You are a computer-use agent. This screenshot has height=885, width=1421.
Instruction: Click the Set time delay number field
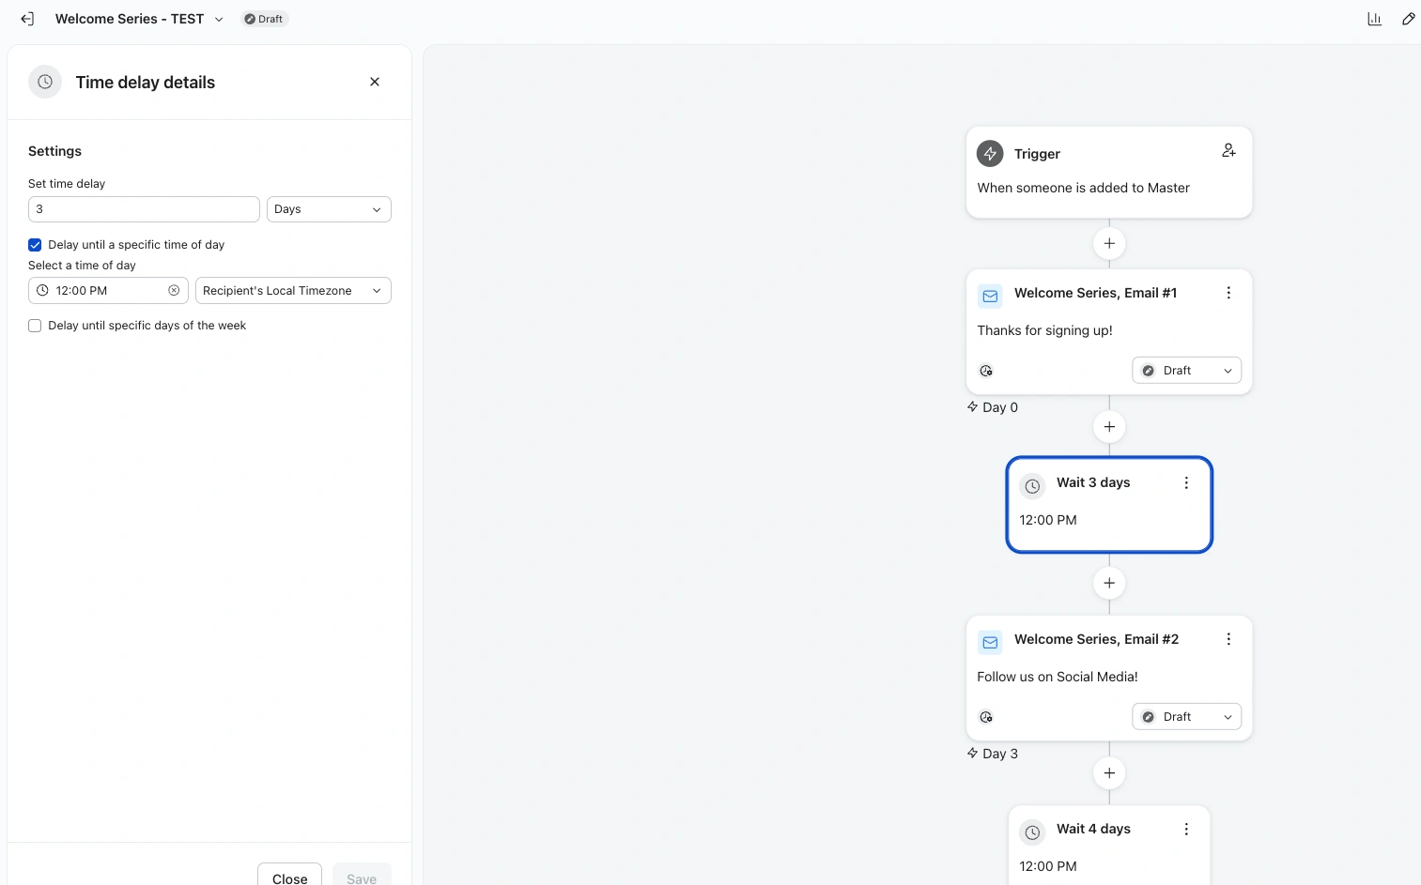[144, 209]
